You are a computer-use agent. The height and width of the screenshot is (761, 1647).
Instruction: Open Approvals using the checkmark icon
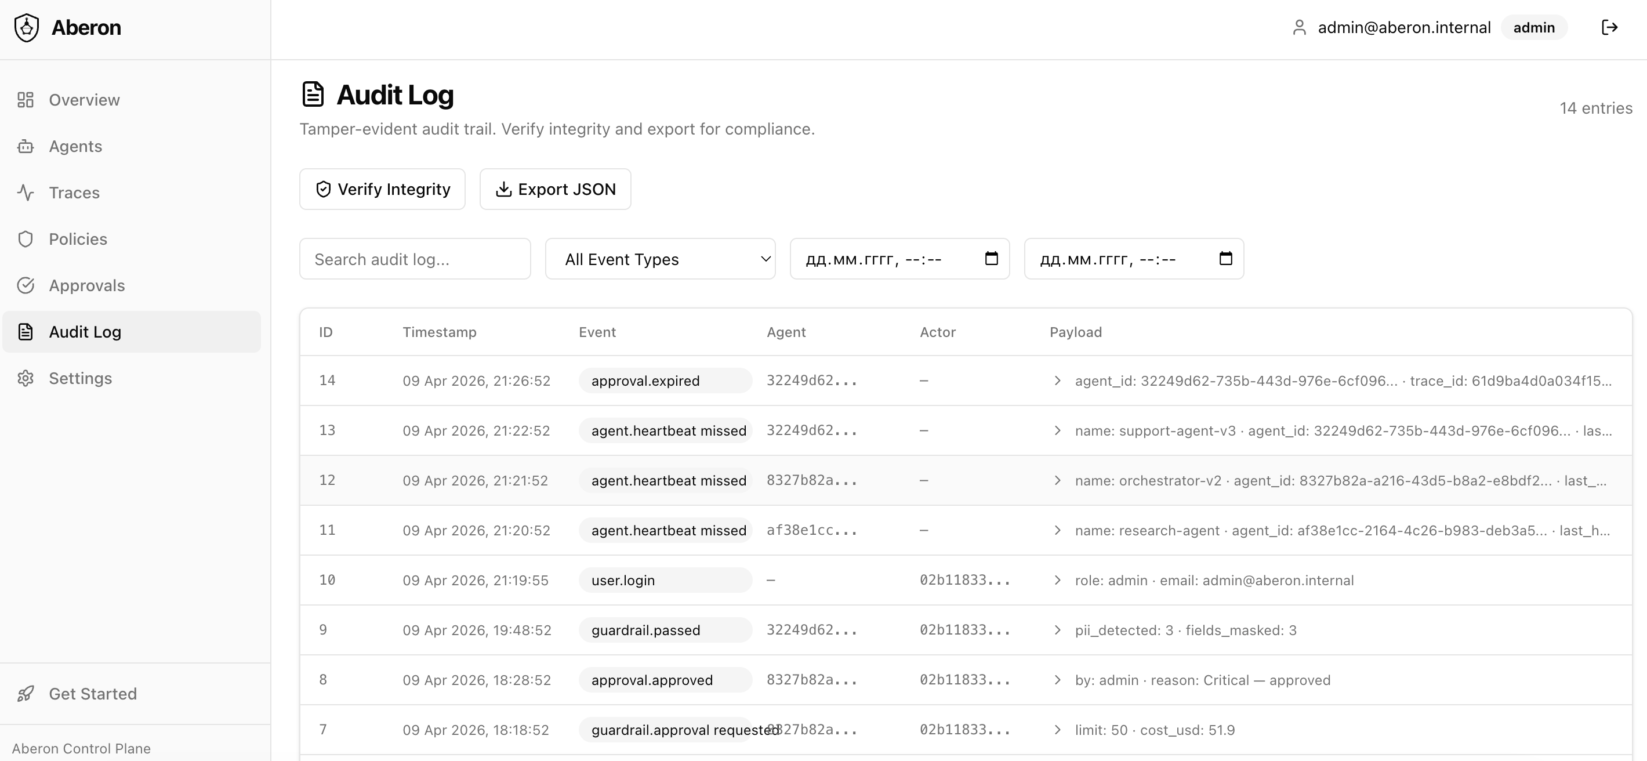tap(26, 285)
